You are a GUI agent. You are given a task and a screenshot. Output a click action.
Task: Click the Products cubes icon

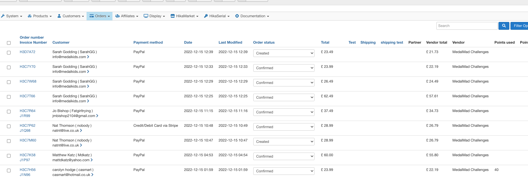[x=30, y=16]
